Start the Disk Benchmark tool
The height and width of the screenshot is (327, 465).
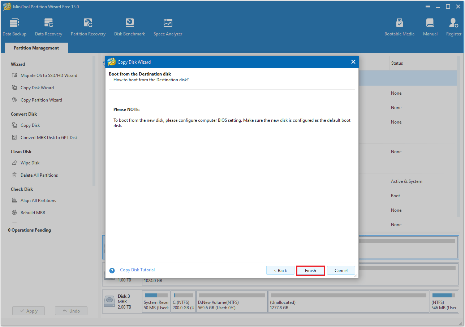point(129,26)
